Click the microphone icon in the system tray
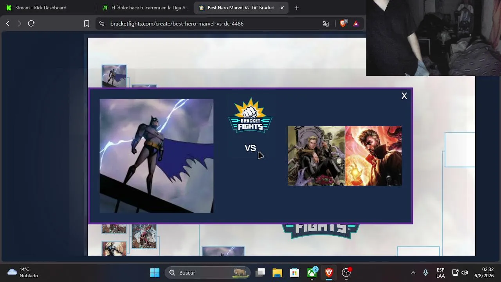The height and width of the screenshot is (282, 501). (425, 273)
